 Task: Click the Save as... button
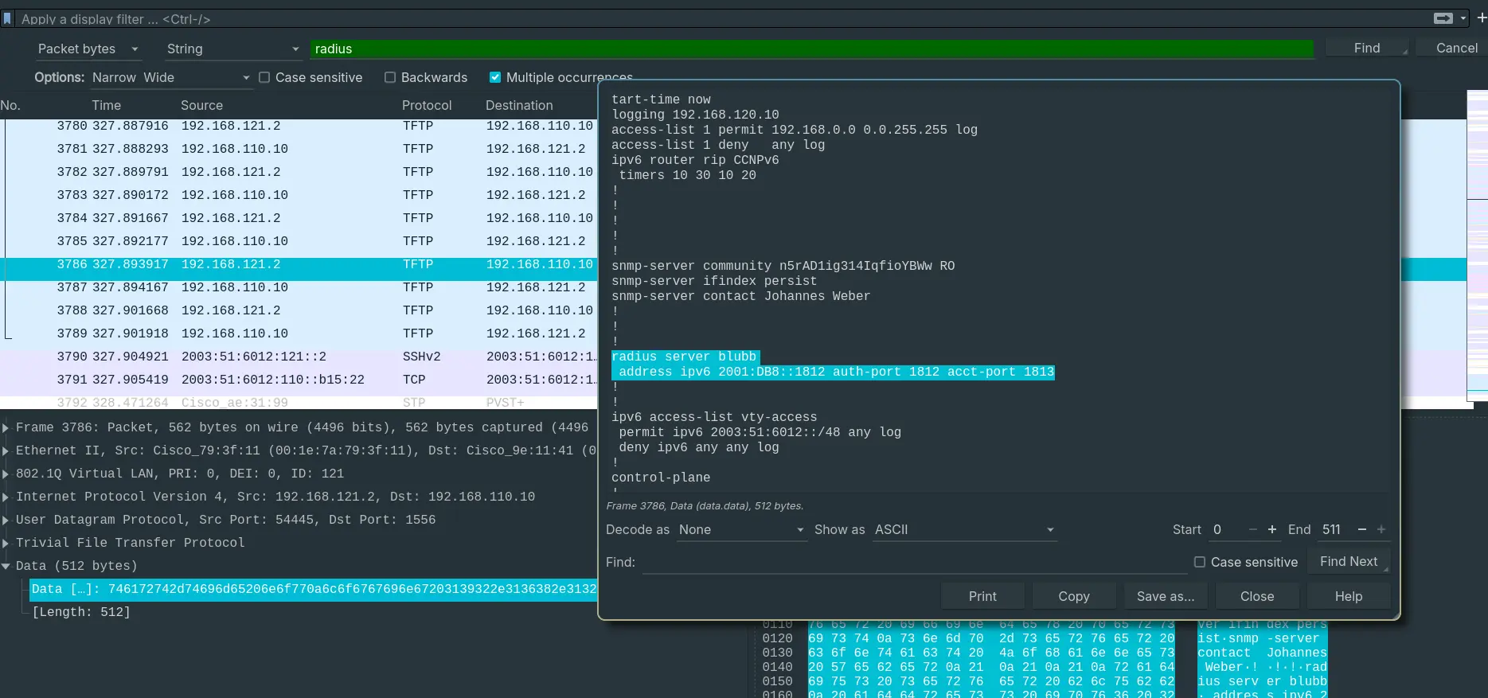click(1166, 597)
